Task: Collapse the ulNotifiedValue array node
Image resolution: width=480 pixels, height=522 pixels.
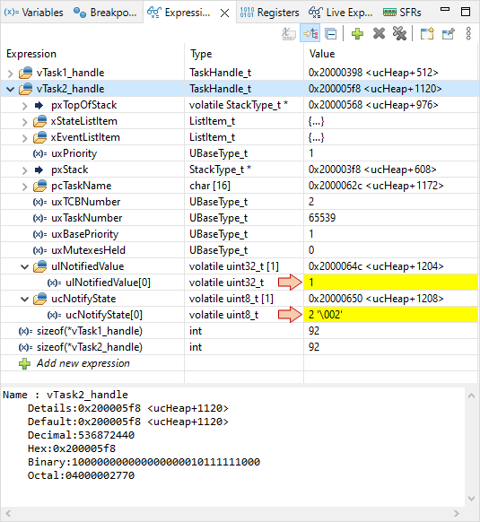Action: tap(24, 266)
